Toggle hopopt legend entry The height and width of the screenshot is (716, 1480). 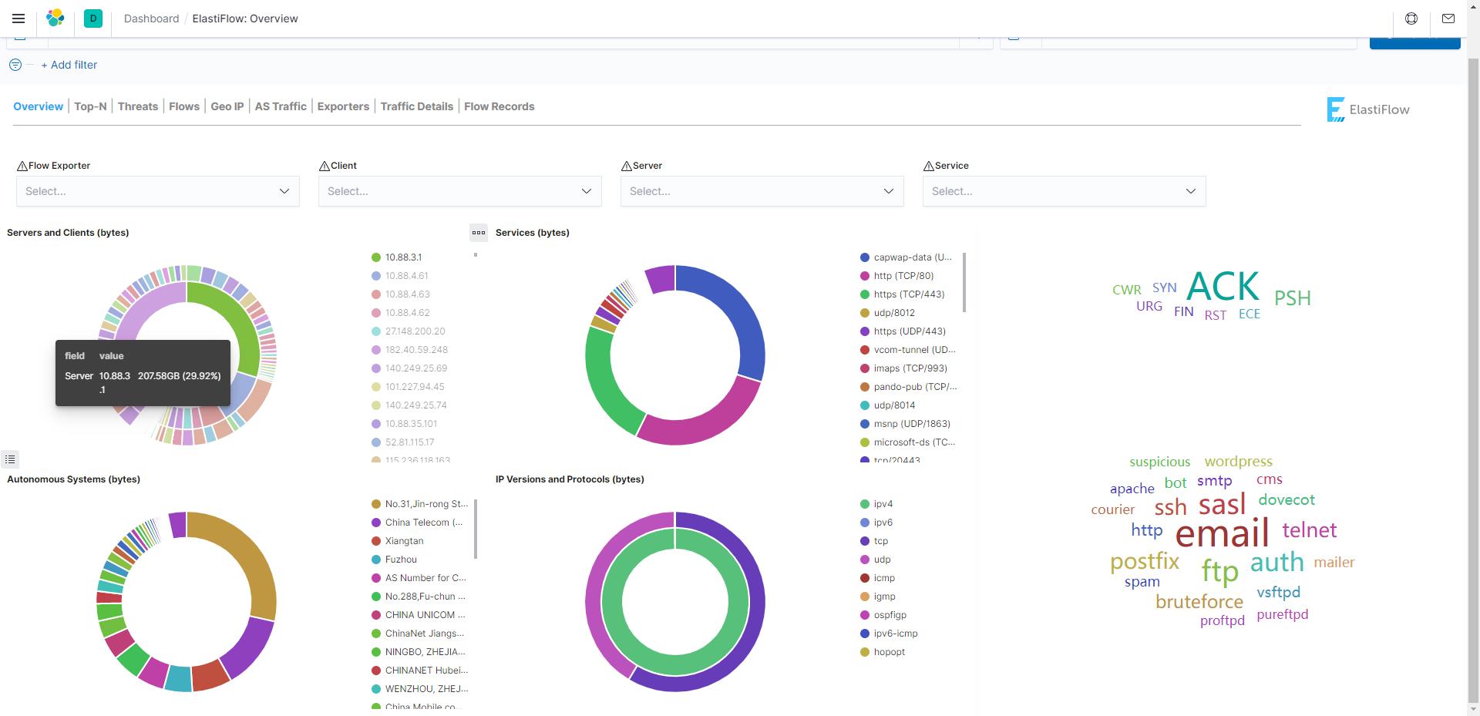tap(882, 652)
